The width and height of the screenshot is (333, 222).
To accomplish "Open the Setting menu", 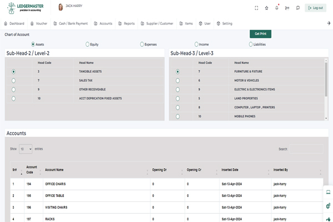I will (224, 23).
